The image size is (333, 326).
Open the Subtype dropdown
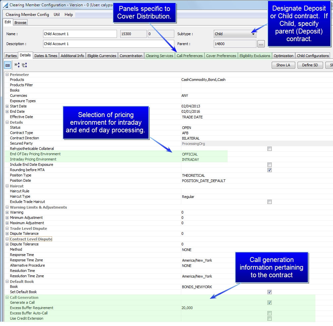pos(253,34)
